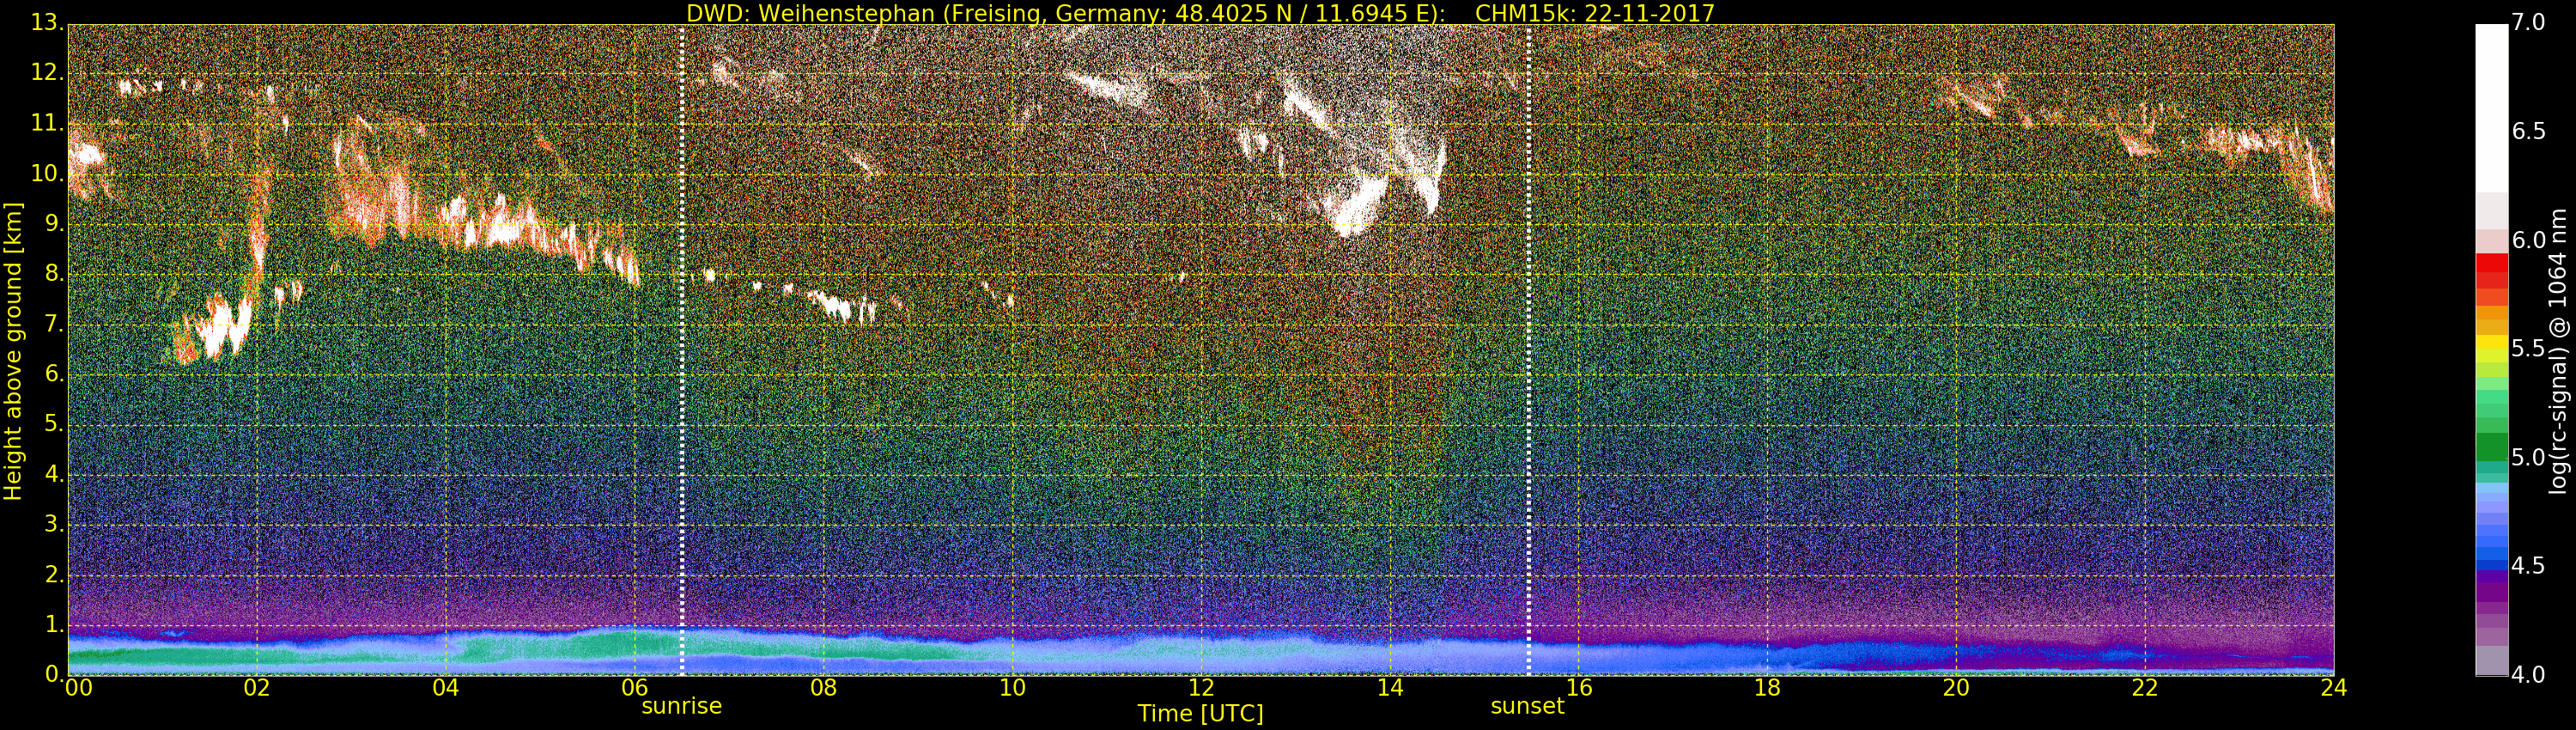Click the white segment of the colorbar

(2491, 108)
